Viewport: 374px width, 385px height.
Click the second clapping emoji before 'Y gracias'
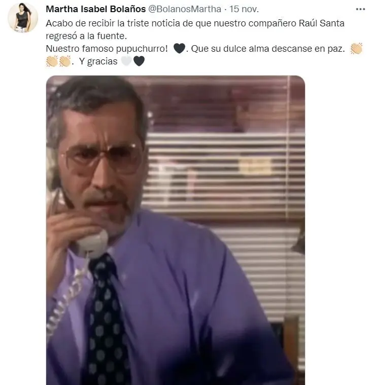point(64,61)
